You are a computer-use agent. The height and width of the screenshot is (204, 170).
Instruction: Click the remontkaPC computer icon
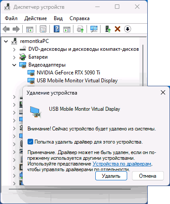[x=14, y=41]
